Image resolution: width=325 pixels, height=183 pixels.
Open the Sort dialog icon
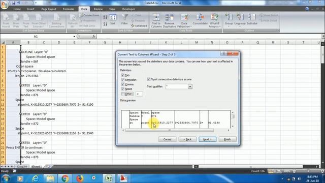point(113,20)
